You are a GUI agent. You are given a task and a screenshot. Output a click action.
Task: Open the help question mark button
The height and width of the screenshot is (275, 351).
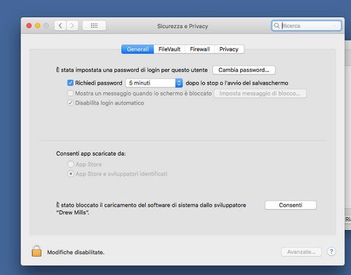point(331,252)
